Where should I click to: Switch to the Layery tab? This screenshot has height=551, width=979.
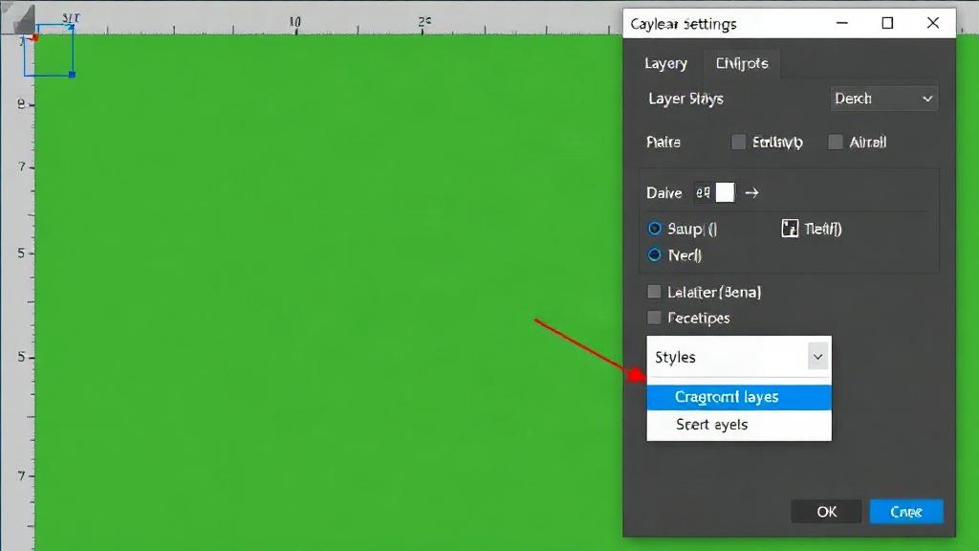pos(665,64)
